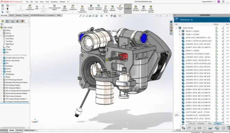Image resolution: width=230 pixels, height=133 pixels.
Task: Open Bill of Materials tool
Action: 112,8
